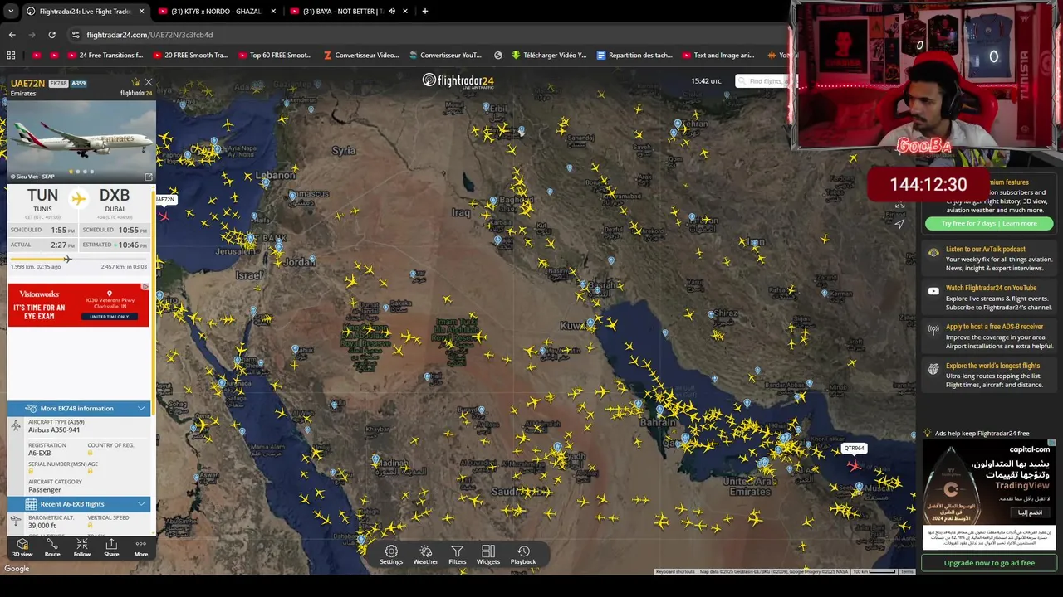Open the Filters funnel tool

458,555
